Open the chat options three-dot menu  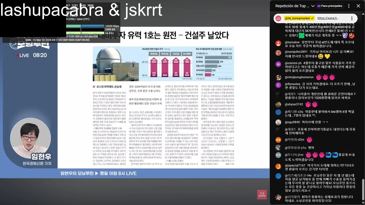tap(348, 6)
